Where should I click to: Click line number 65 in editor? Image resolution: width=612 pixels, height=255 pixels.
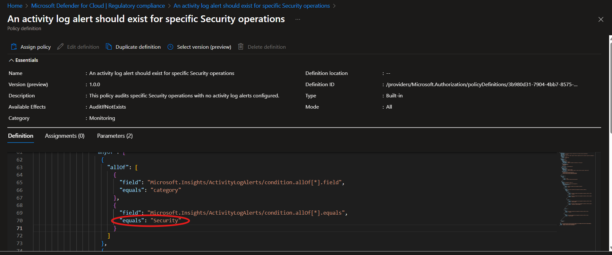[20, 182]
